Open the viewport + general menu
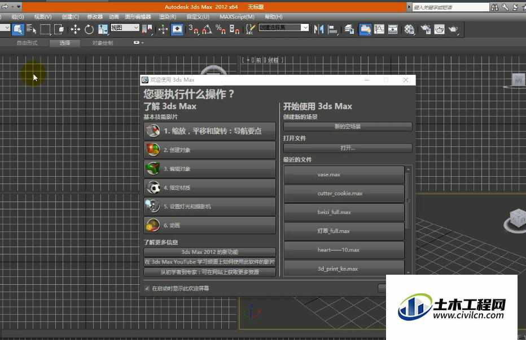 click(248, 60)
